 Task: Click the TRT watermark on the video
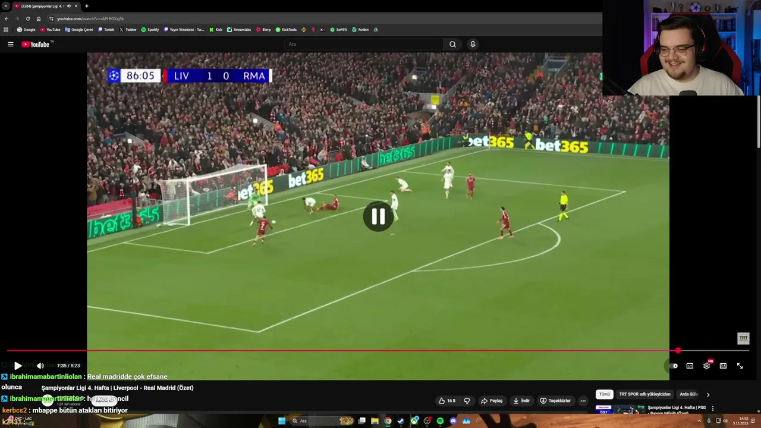point(743,338)
